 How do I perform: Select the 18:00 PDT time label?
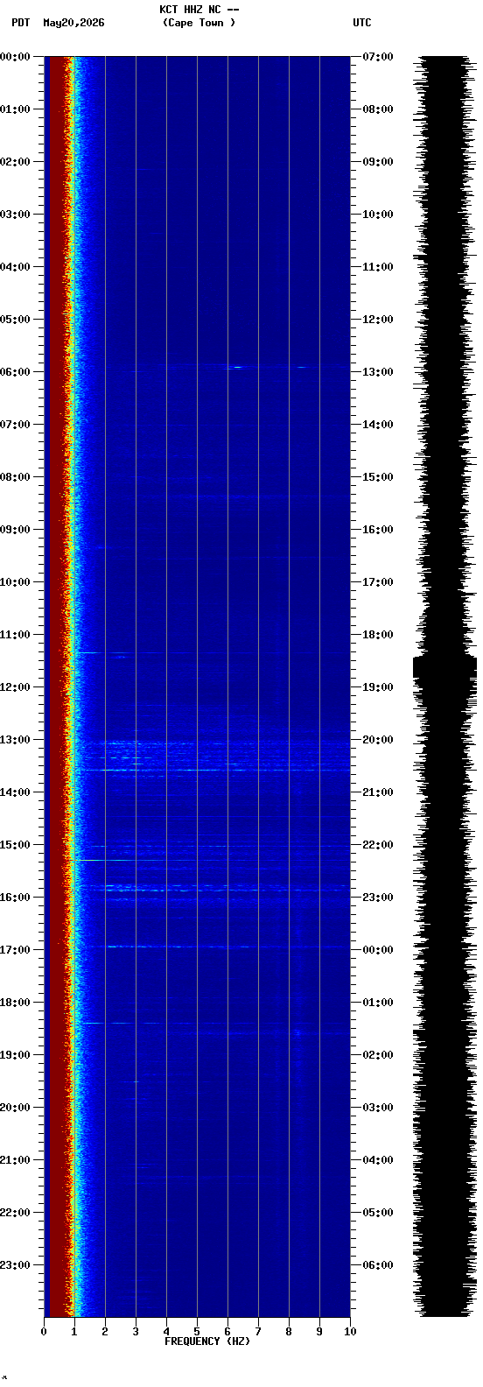[15, 1003]
